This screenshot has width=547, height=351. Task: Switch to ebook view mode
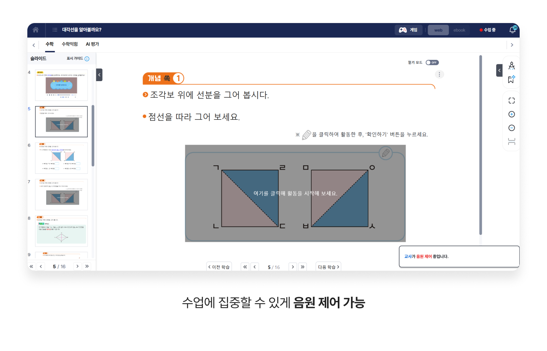point(459,30)
